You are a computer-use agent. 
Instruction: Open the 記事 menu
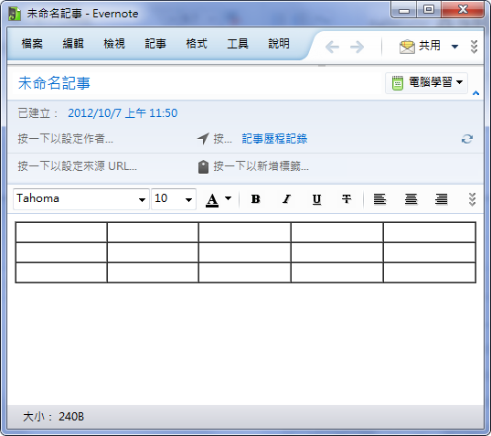click(155, 44)
